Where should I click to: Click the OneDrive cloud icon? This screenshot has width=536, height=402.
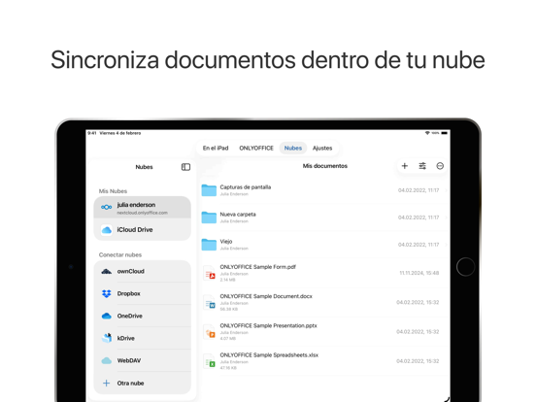106,316
